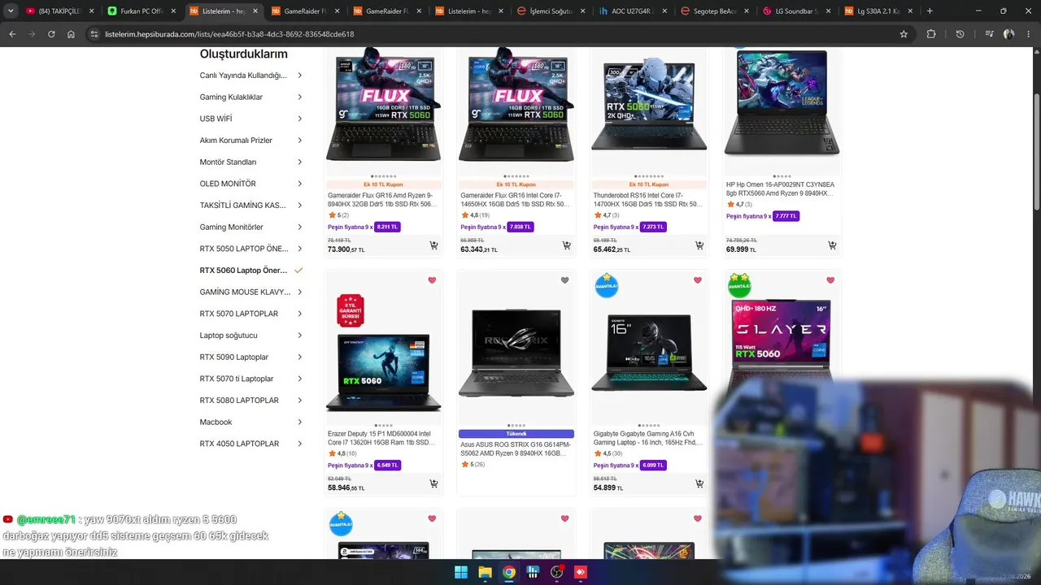Viewport: 1041px width, 585px height.
Task: Expand the Macbook list chevron
Action: [299, 422]
